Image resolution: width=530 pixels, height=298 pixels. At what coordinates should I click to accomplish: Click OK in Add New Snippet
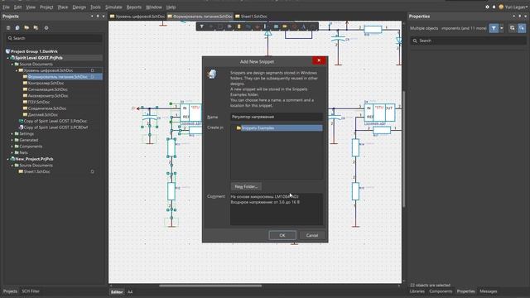pos(282,235)
